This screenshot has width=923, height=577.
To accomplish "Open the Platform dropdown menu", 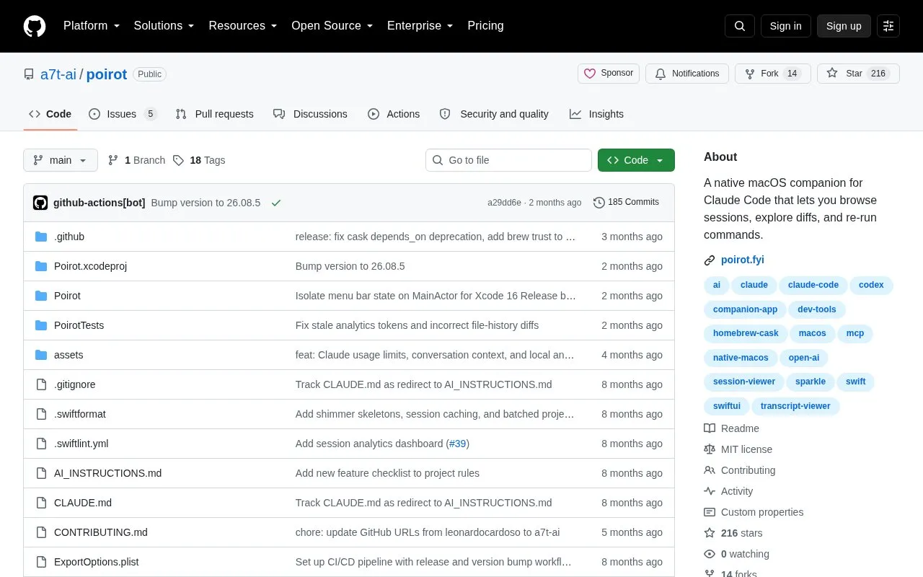I will tap(92, 26).
